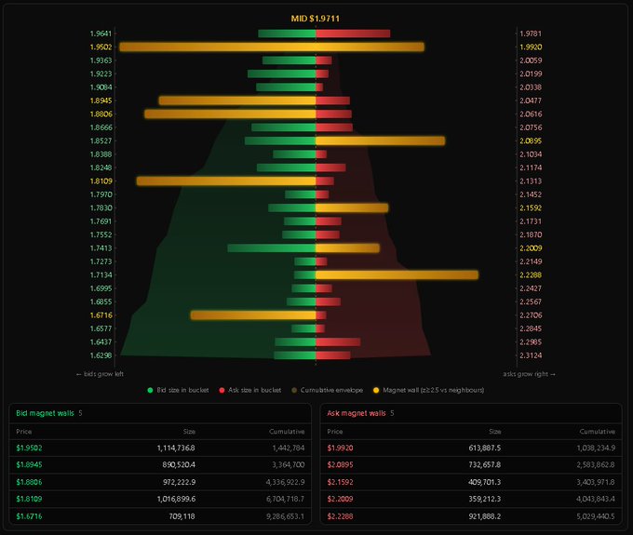Click the 9,286,653.1 cumulative value
Image resolution: width=633 pixels, height=535 pixels.
(286, 516)
